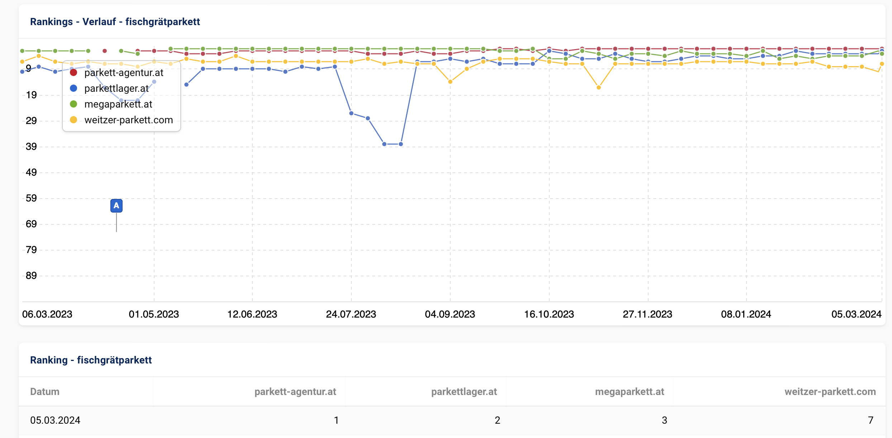Click the parkettlager.at table column header
Viewport: 892px width, 438px height.
[x=464, y=391]
